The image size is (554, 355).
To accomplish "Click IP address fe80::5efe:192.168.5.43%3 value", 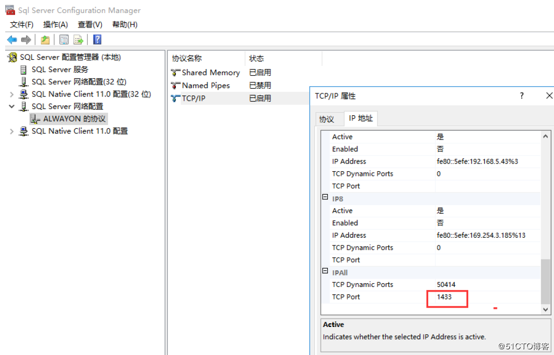I will [477, 161].
